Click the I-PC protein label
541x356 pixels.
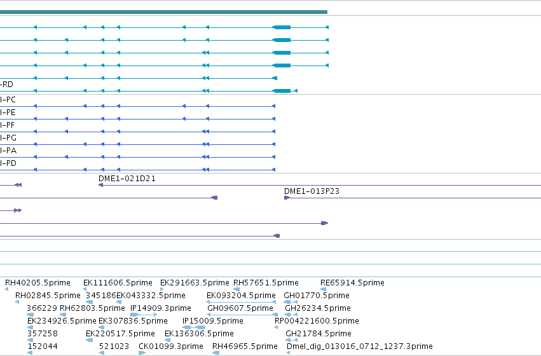coord(8,100)
